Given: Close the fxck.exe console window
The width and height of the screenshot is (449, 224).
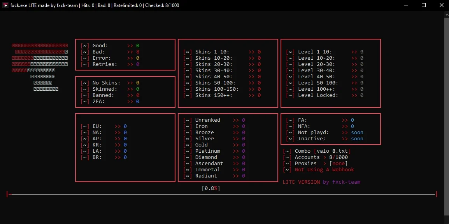Looking at the screenshot, I should tap(441, 5).
